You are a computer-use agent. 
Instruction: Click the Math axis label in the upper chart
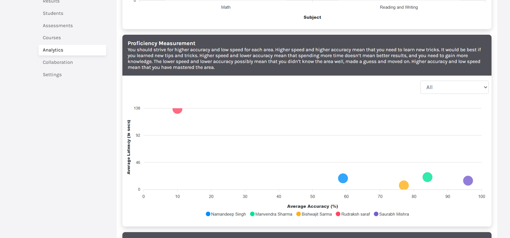click(x=226, y=7)
